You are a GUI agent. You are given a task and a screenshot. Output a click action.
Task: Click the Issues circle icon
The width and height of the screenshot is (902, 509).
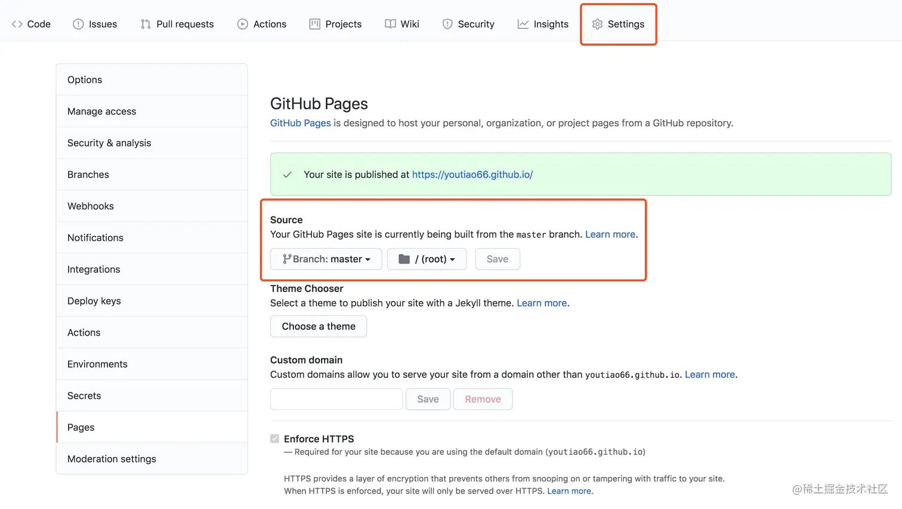[78, 24]
